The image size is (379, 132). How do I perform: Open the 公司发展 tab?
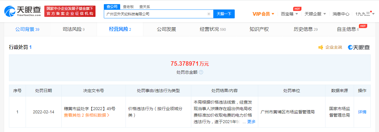coord(166,29)
